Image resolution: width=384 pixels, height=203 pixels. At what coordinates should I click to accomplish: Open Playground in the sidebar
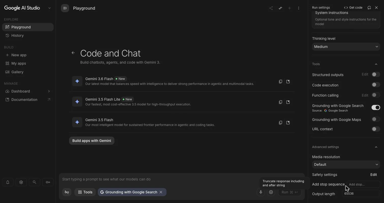[28, 27]
